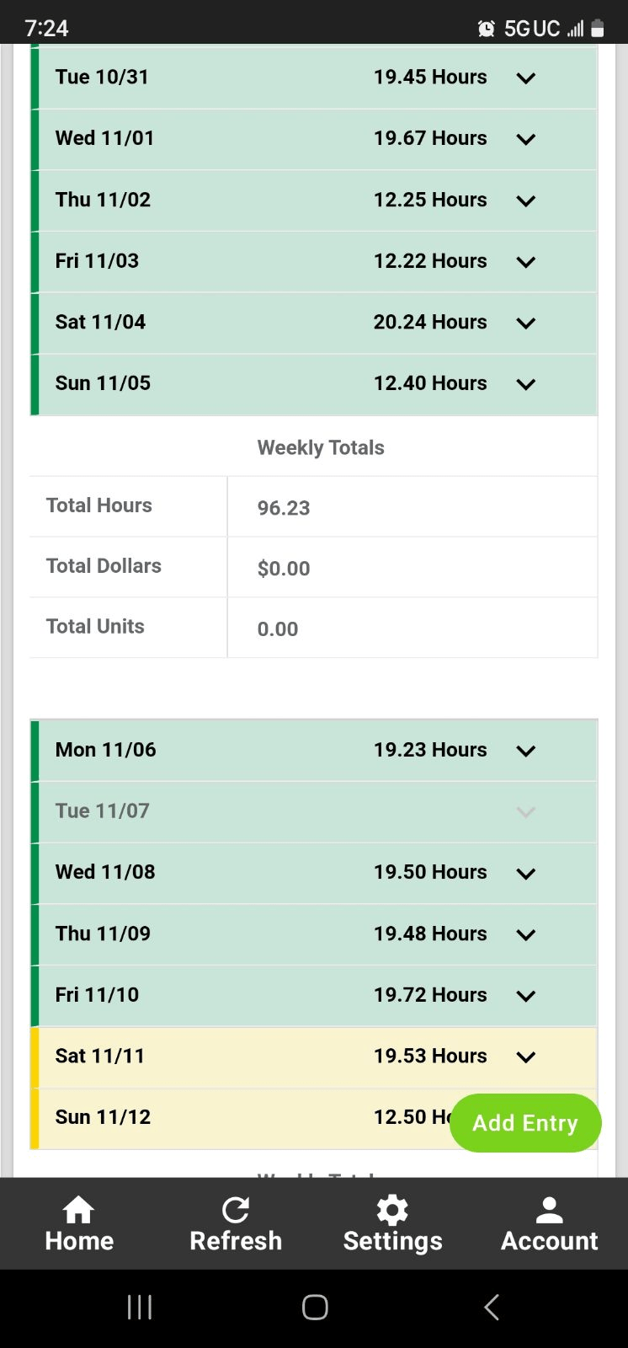Expand the Mon 11/06 chevron
628x1348 pixels.
(526, 751)
